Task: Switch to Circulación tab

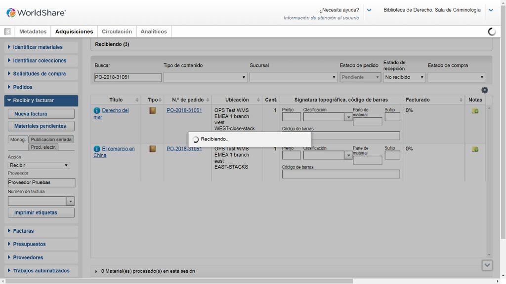Action: click(x=117, y=32)
